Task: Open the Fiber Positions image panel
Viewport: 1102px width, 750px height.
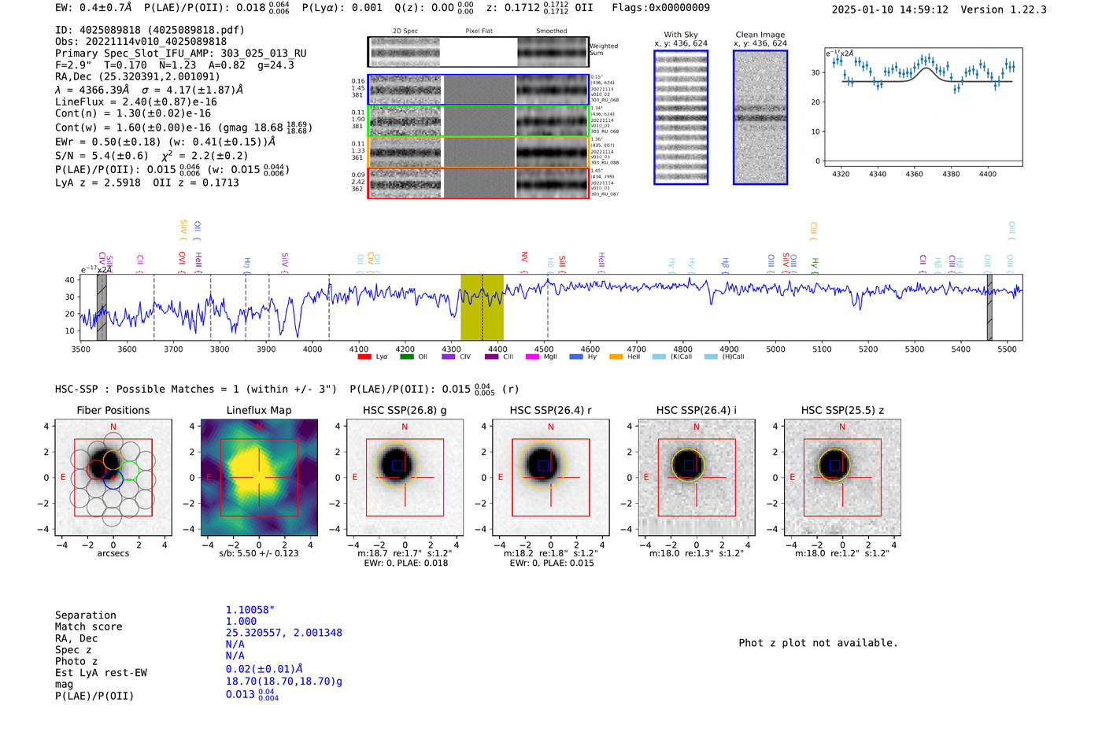Action: pos(113,478)
